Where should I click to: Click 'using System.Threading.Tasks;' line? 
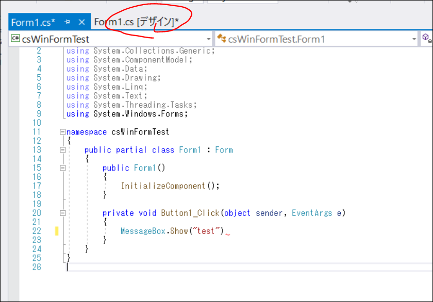click(131, 105)
